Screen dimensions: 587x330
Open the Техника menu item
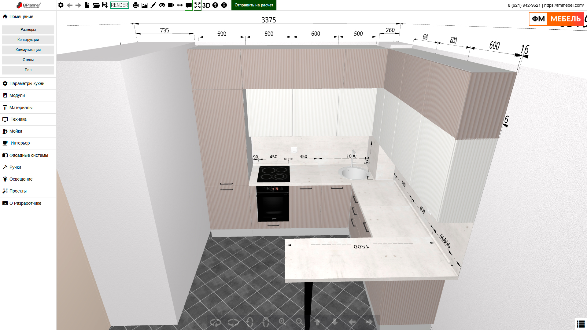(18, 119)
